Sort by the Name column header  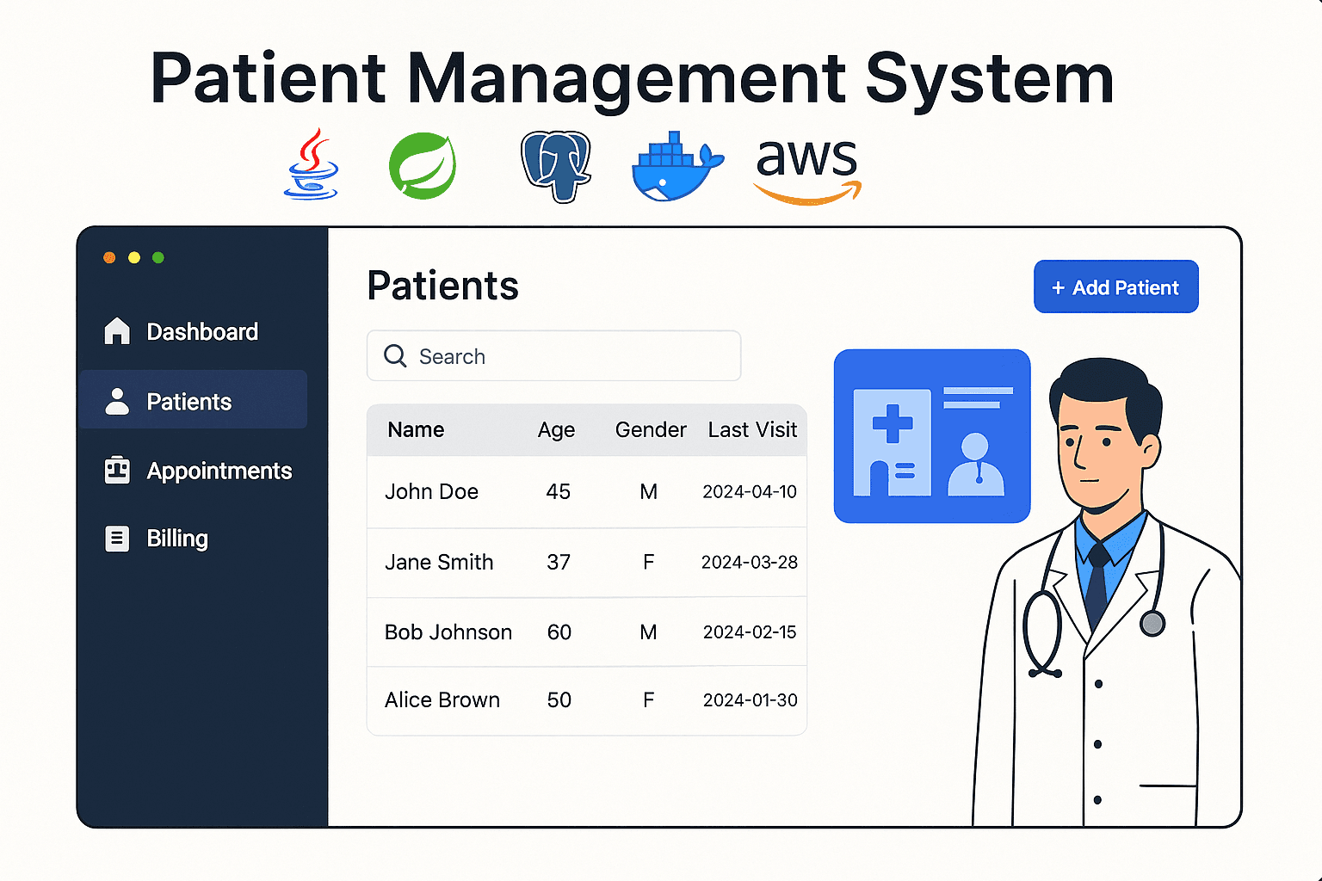(416, 429)
